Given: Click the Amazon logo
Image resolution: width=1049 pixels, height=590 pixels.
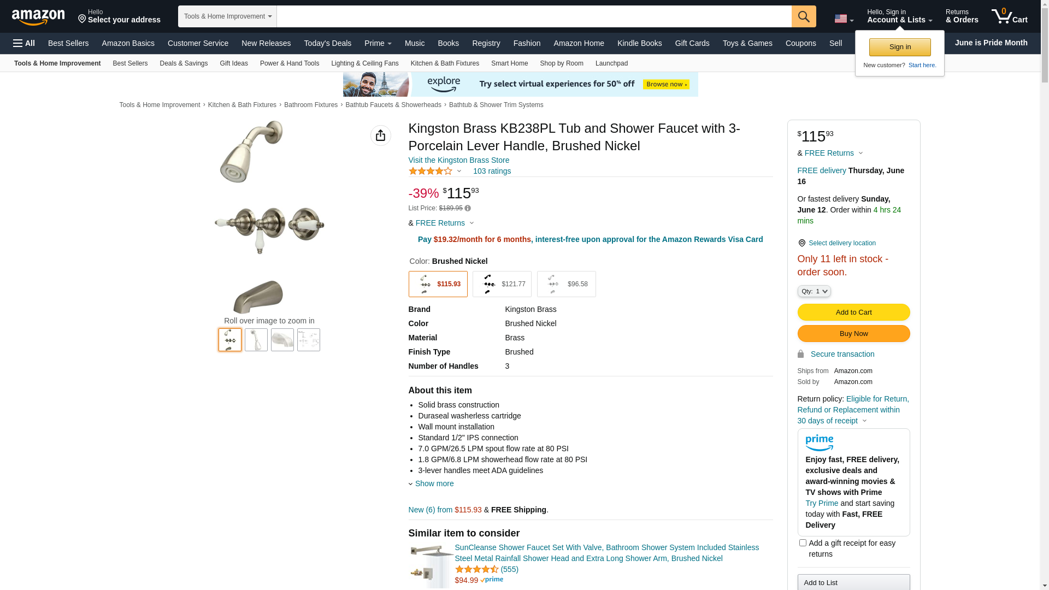Looking at the screenshot, I should [x=38, y=17].
